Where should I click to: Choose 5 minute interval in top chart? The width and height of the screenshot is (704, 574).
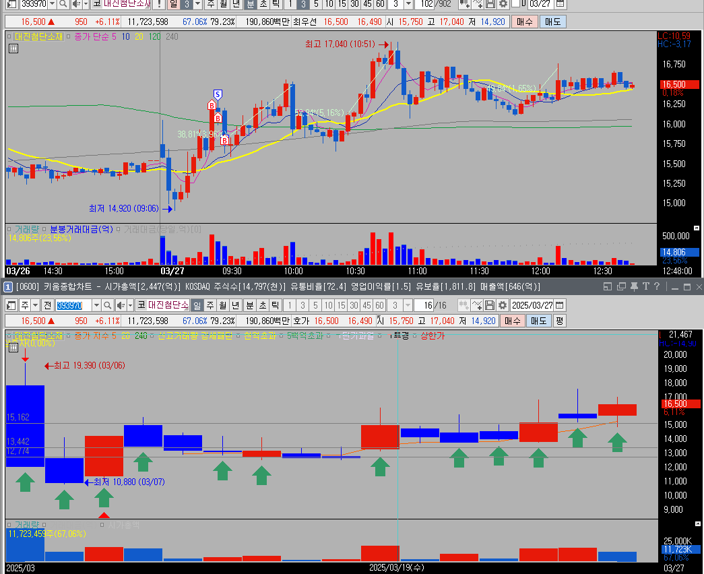pos(316,4)
